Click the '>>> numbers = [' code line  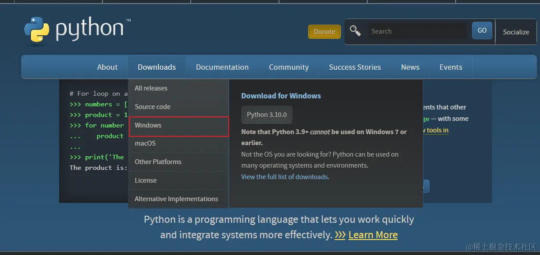pyautogui.click(x=98, y=104)
